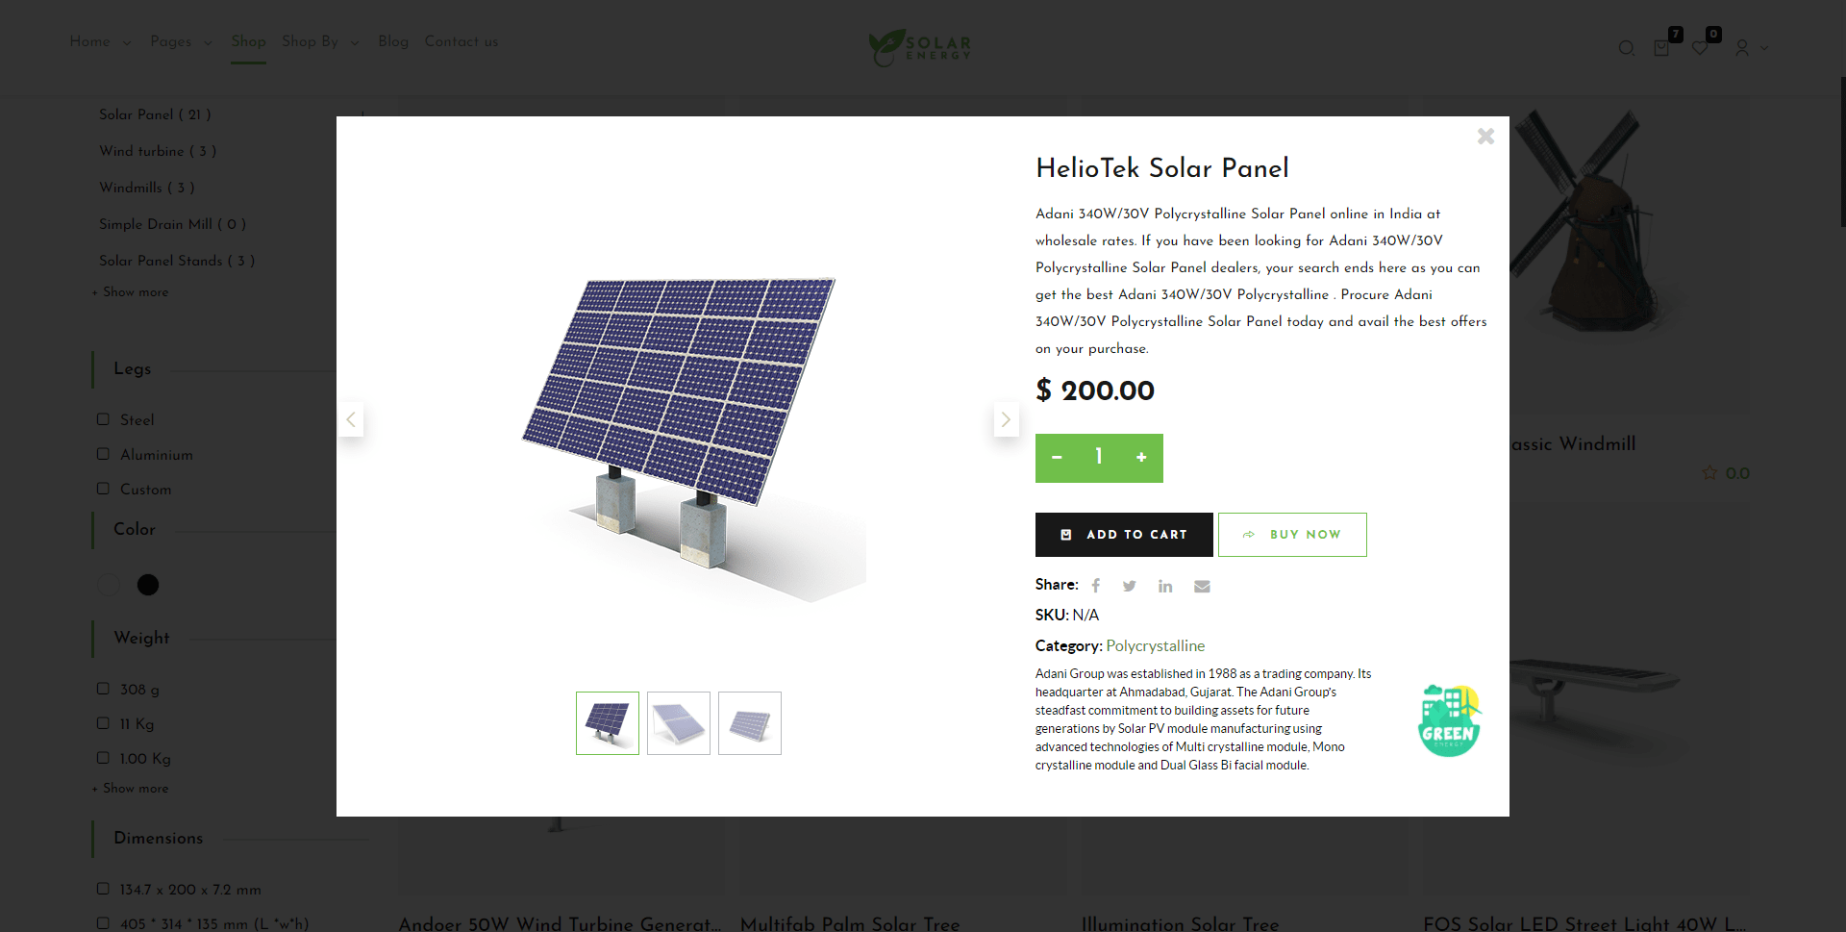Open the Polycrystalline category link
Image resolution: width=1846 pixels, height=932 pixels.
[1155, 646]
